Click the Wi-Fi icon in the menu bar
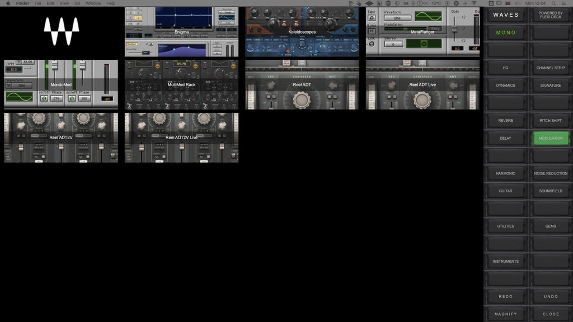Image resolution: width=573 pixels, height=322 pixels. (x=474, y=3)
